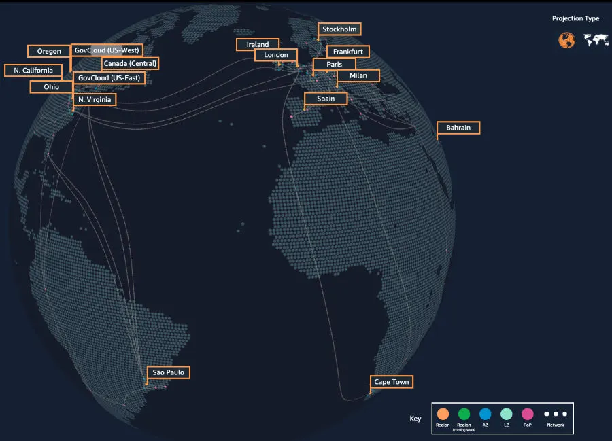Switch to flat world map projection
Viewport: 612px width, 441px height.
tap(596, 40)
